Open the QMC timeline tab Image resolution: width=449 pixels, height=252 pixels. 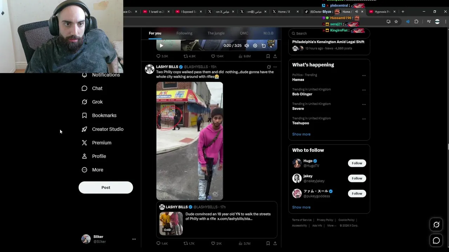coord(244,33)
